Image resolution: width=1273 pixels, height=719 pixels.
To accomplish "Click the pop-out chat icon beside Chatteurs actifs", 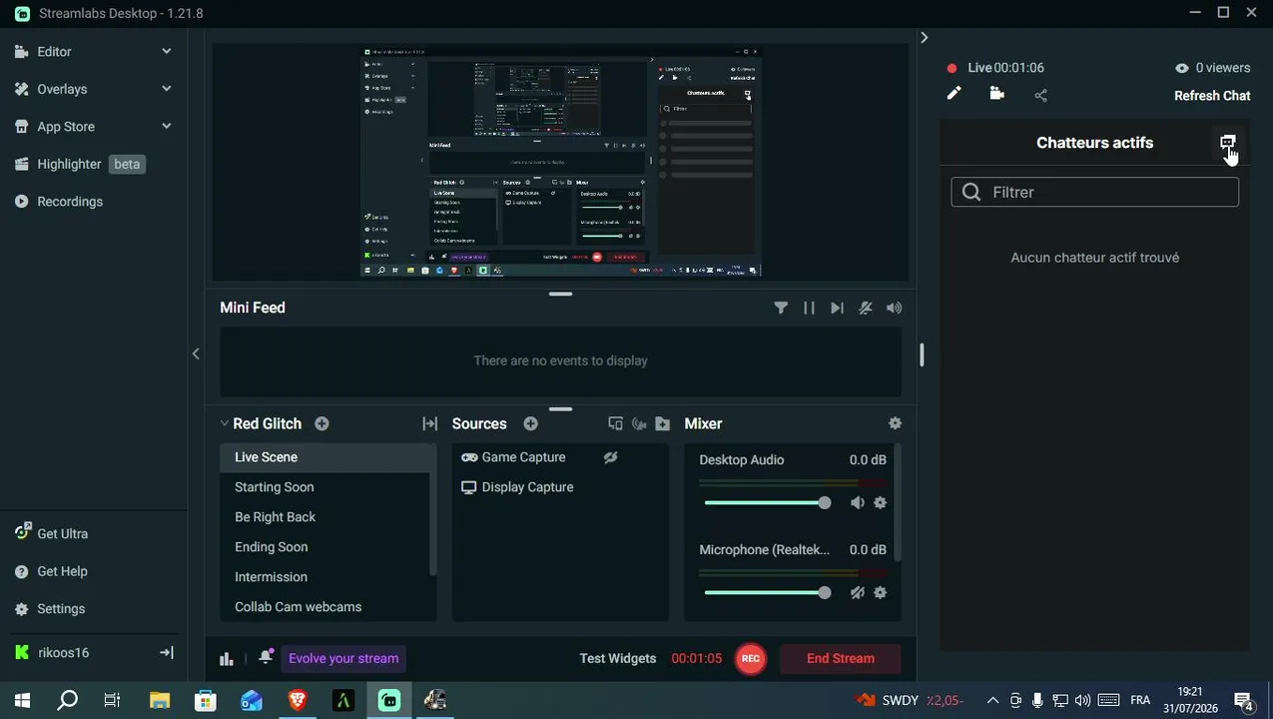I will pyautogui.click(x=1227, y=143).
